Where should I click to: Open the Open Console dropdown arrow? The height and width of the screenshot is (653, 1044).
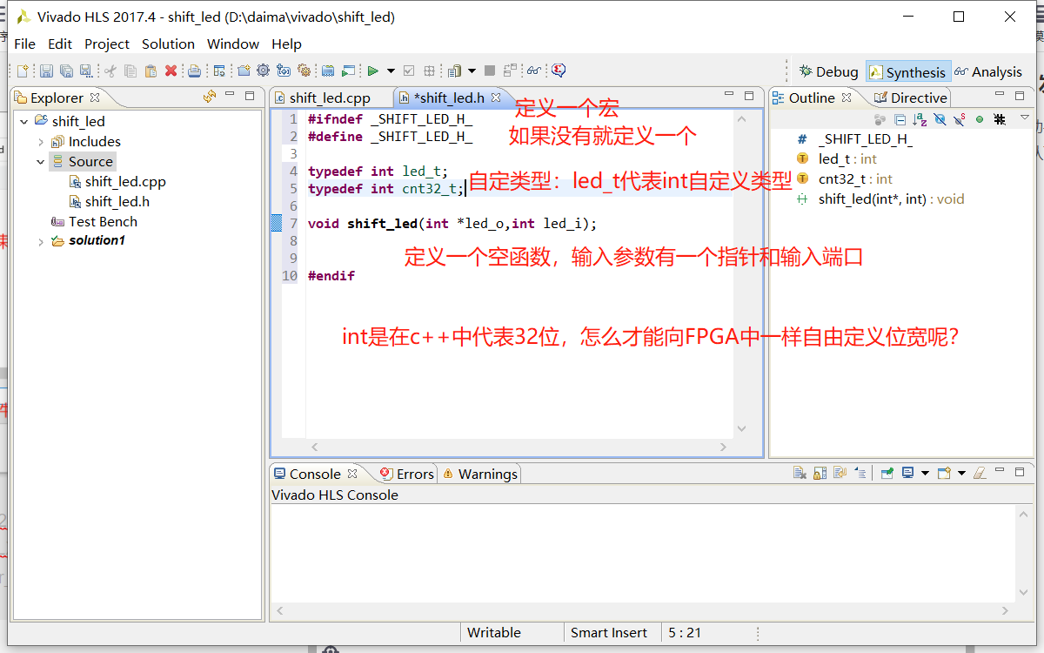[961, 473]
